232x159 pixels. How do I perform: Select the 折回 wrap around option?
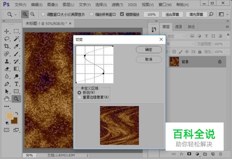pos(79,92)
